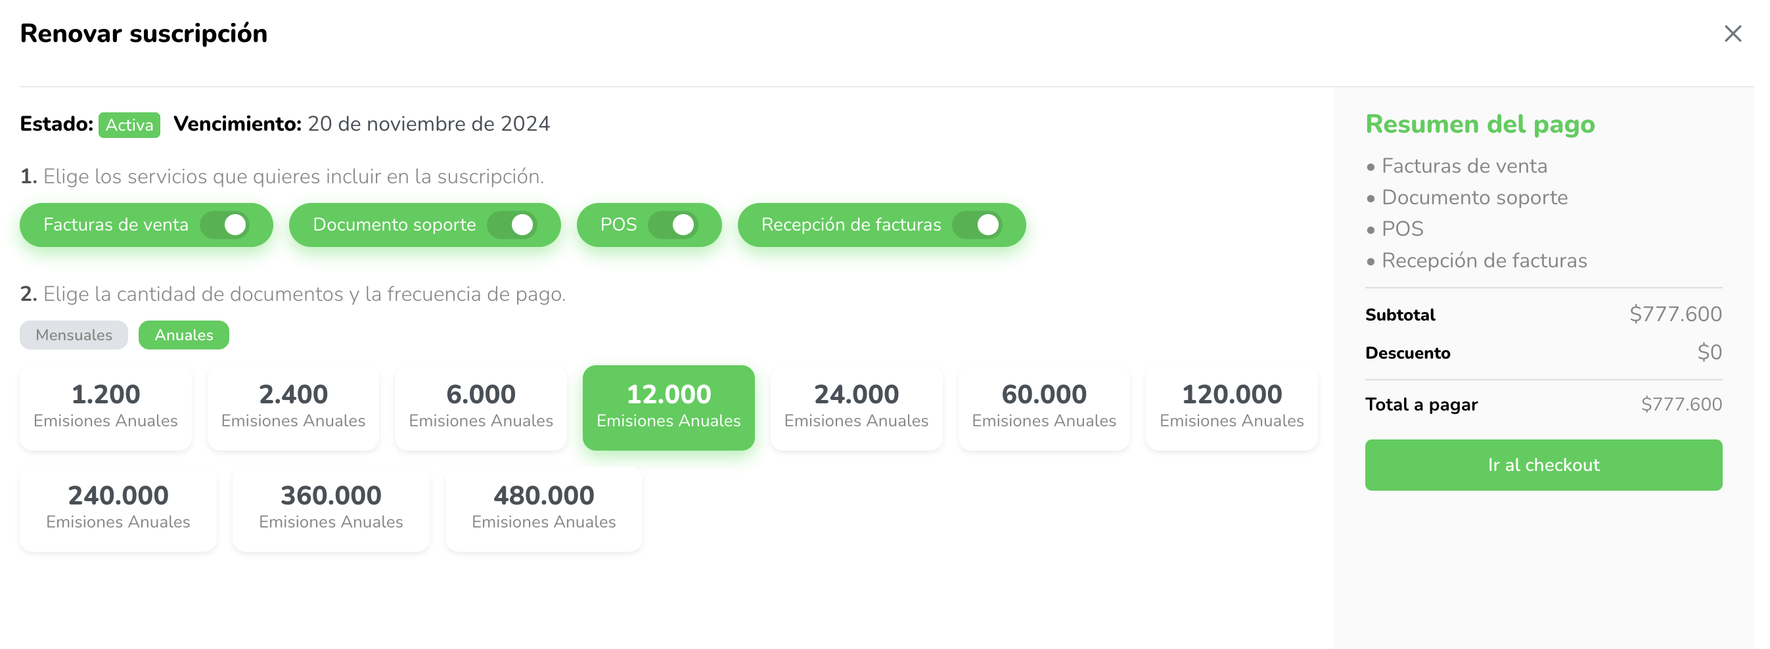Close the Renovar suscripción dialog
The height and width of the screenshot is (649, 1770).
click(1732, 34)
